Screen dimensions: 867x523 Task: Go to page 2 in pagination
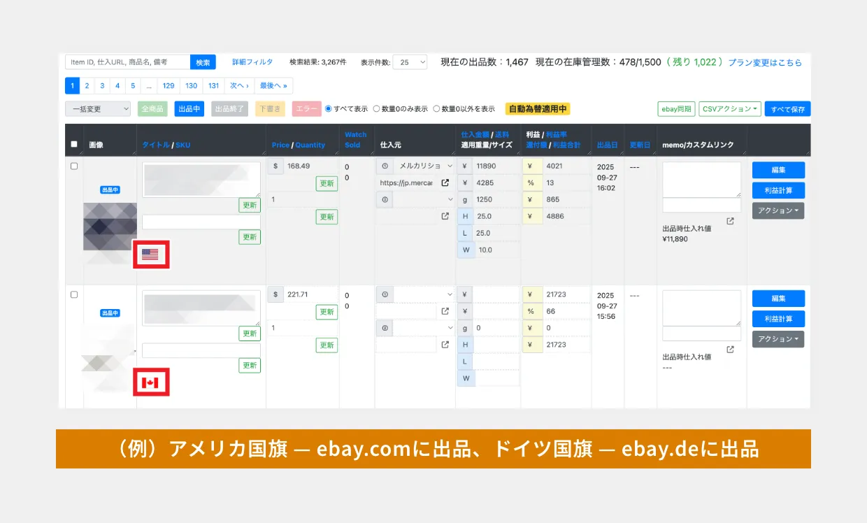87,86
